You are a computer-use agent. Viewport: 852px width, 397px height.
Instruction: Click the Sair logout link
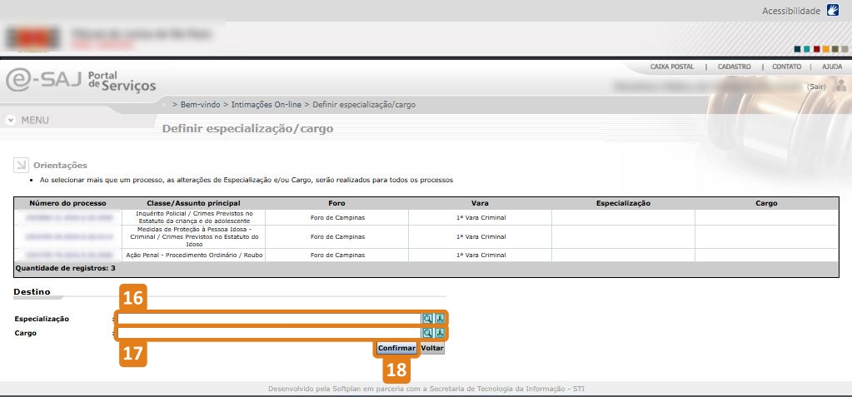815,87
